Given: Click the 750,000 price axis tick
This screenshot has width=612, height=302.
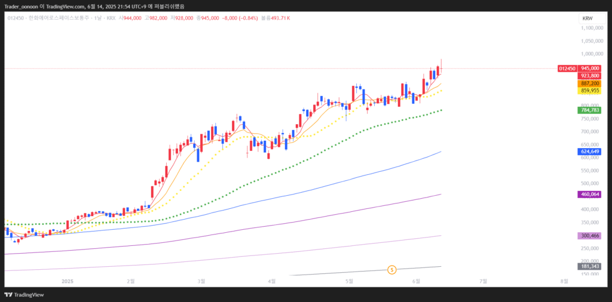Looking at the screenshot, I should tap(591, 119).
